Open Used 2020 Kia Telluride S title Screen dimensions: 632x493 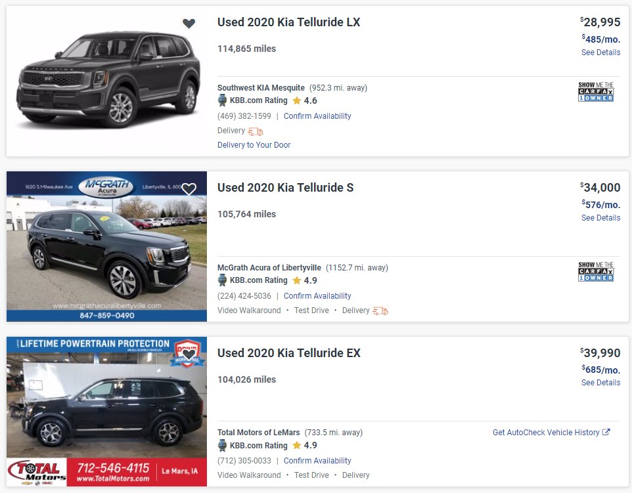coord(285,188)
